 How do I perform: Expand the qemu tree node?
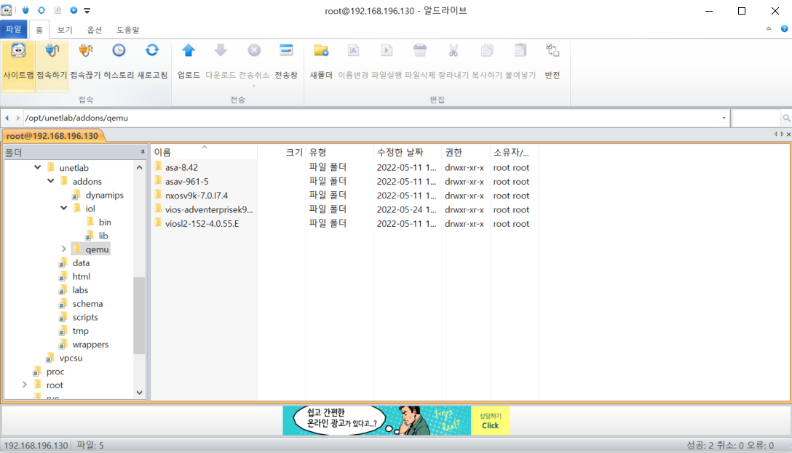(x=63, y=249)
